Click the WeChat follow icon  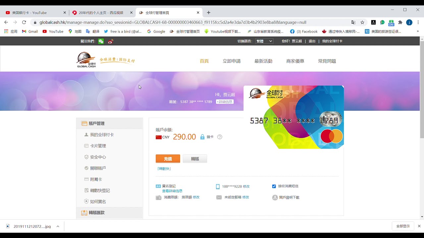click(101, 41)
